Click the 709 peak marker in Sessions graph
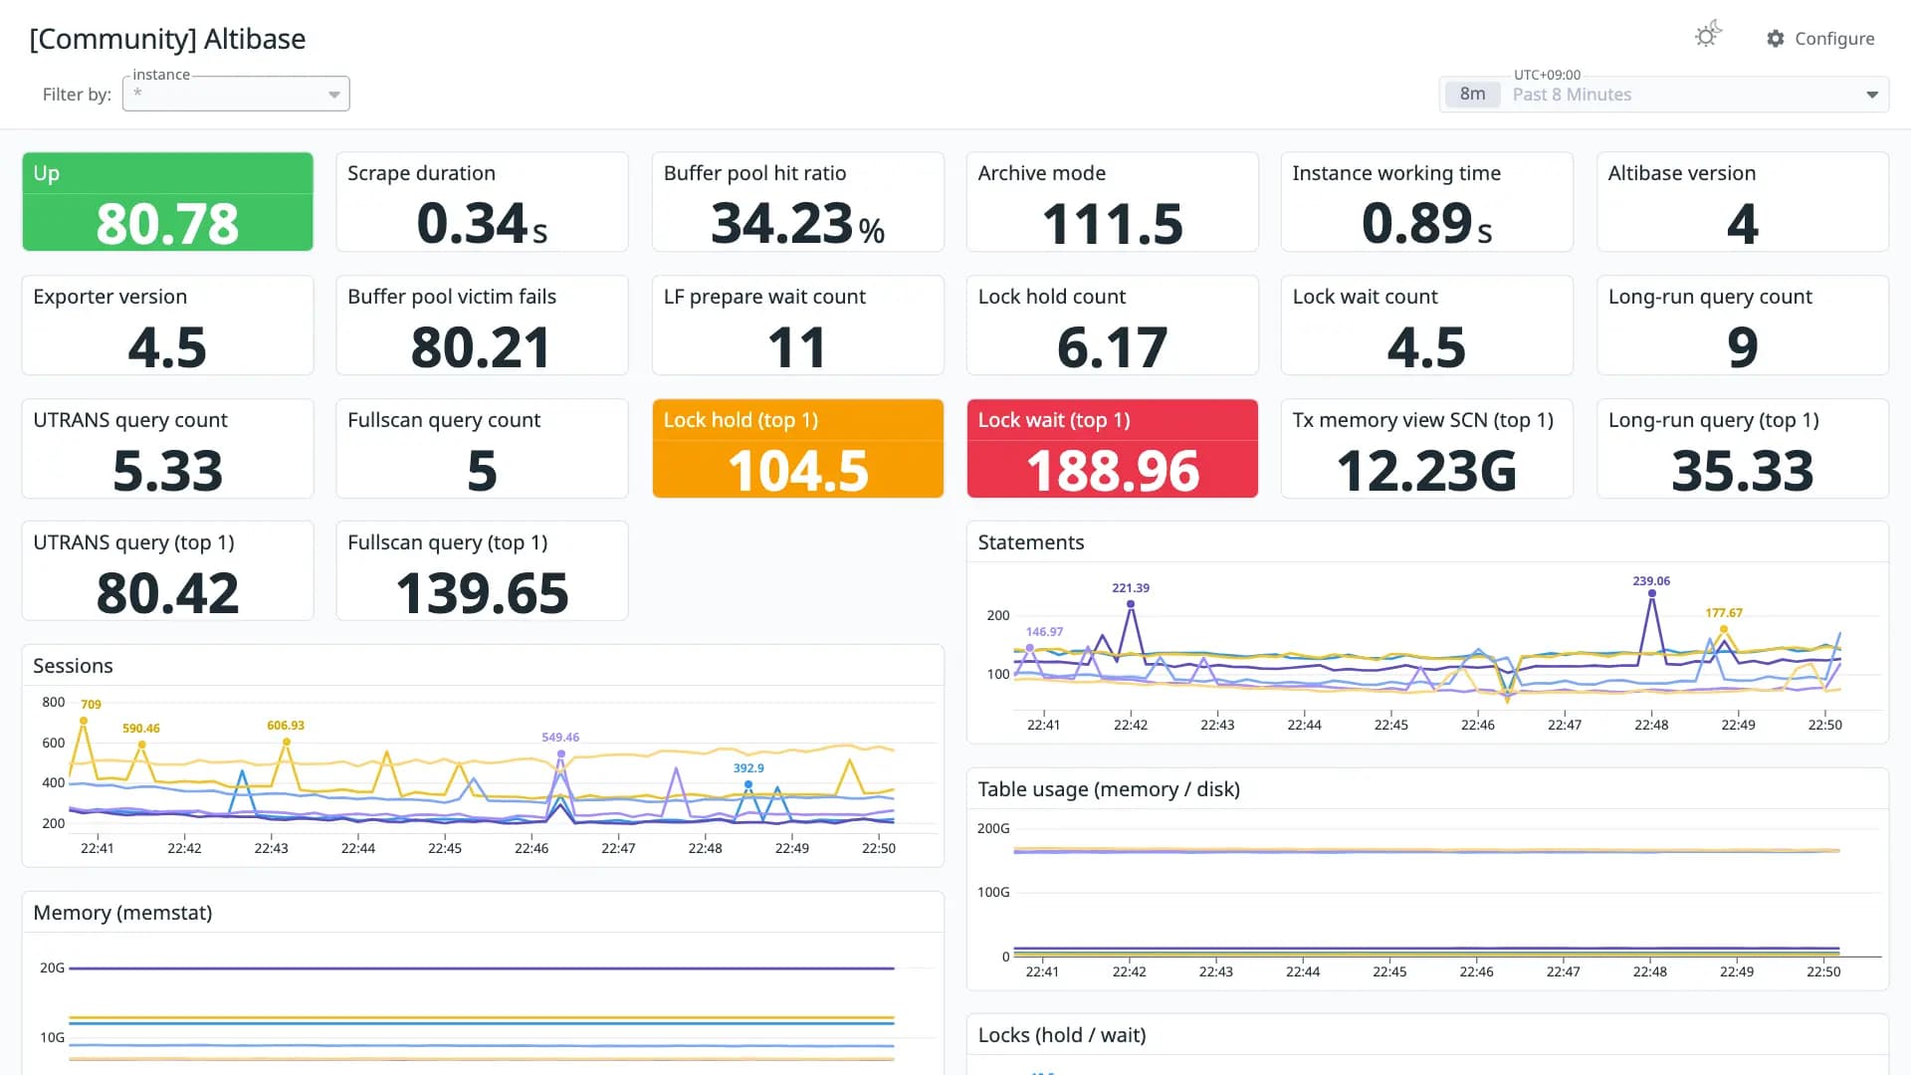This screenshot has width=1911, height=1075. tap(84, 720)
